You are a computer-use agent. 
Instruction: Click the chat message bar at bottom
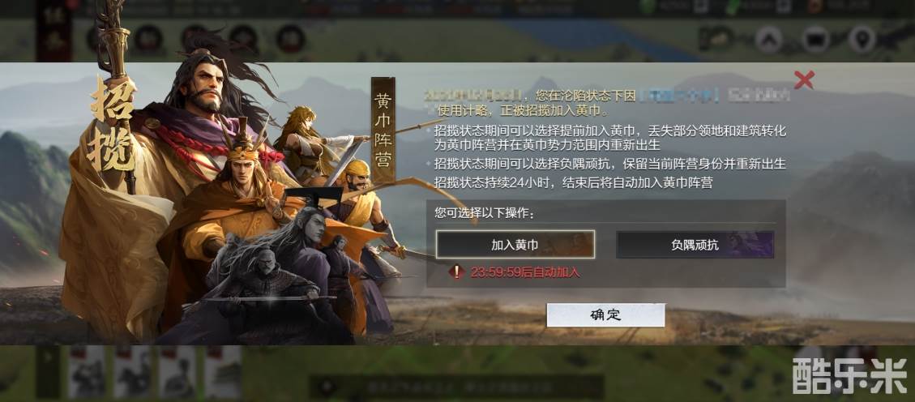456,387
